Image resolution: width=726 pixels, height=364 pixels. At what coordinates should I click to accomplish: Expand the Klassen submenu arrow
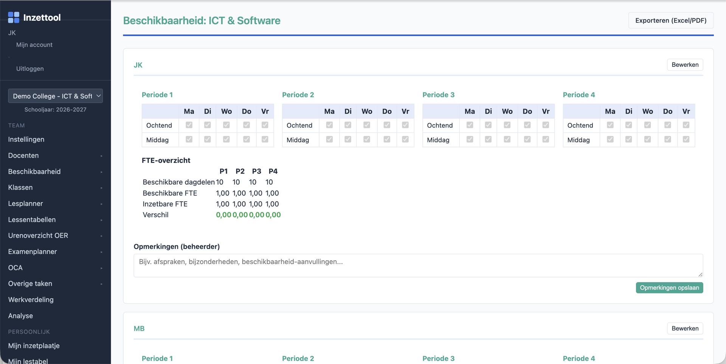click(101, 188)
